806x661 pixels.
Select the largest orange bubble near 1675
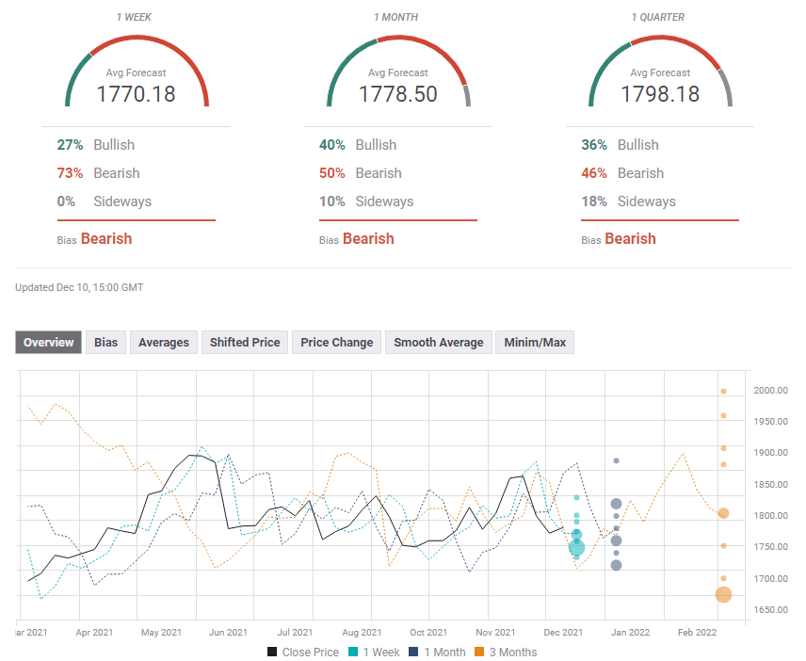click(x=723, y=594)
